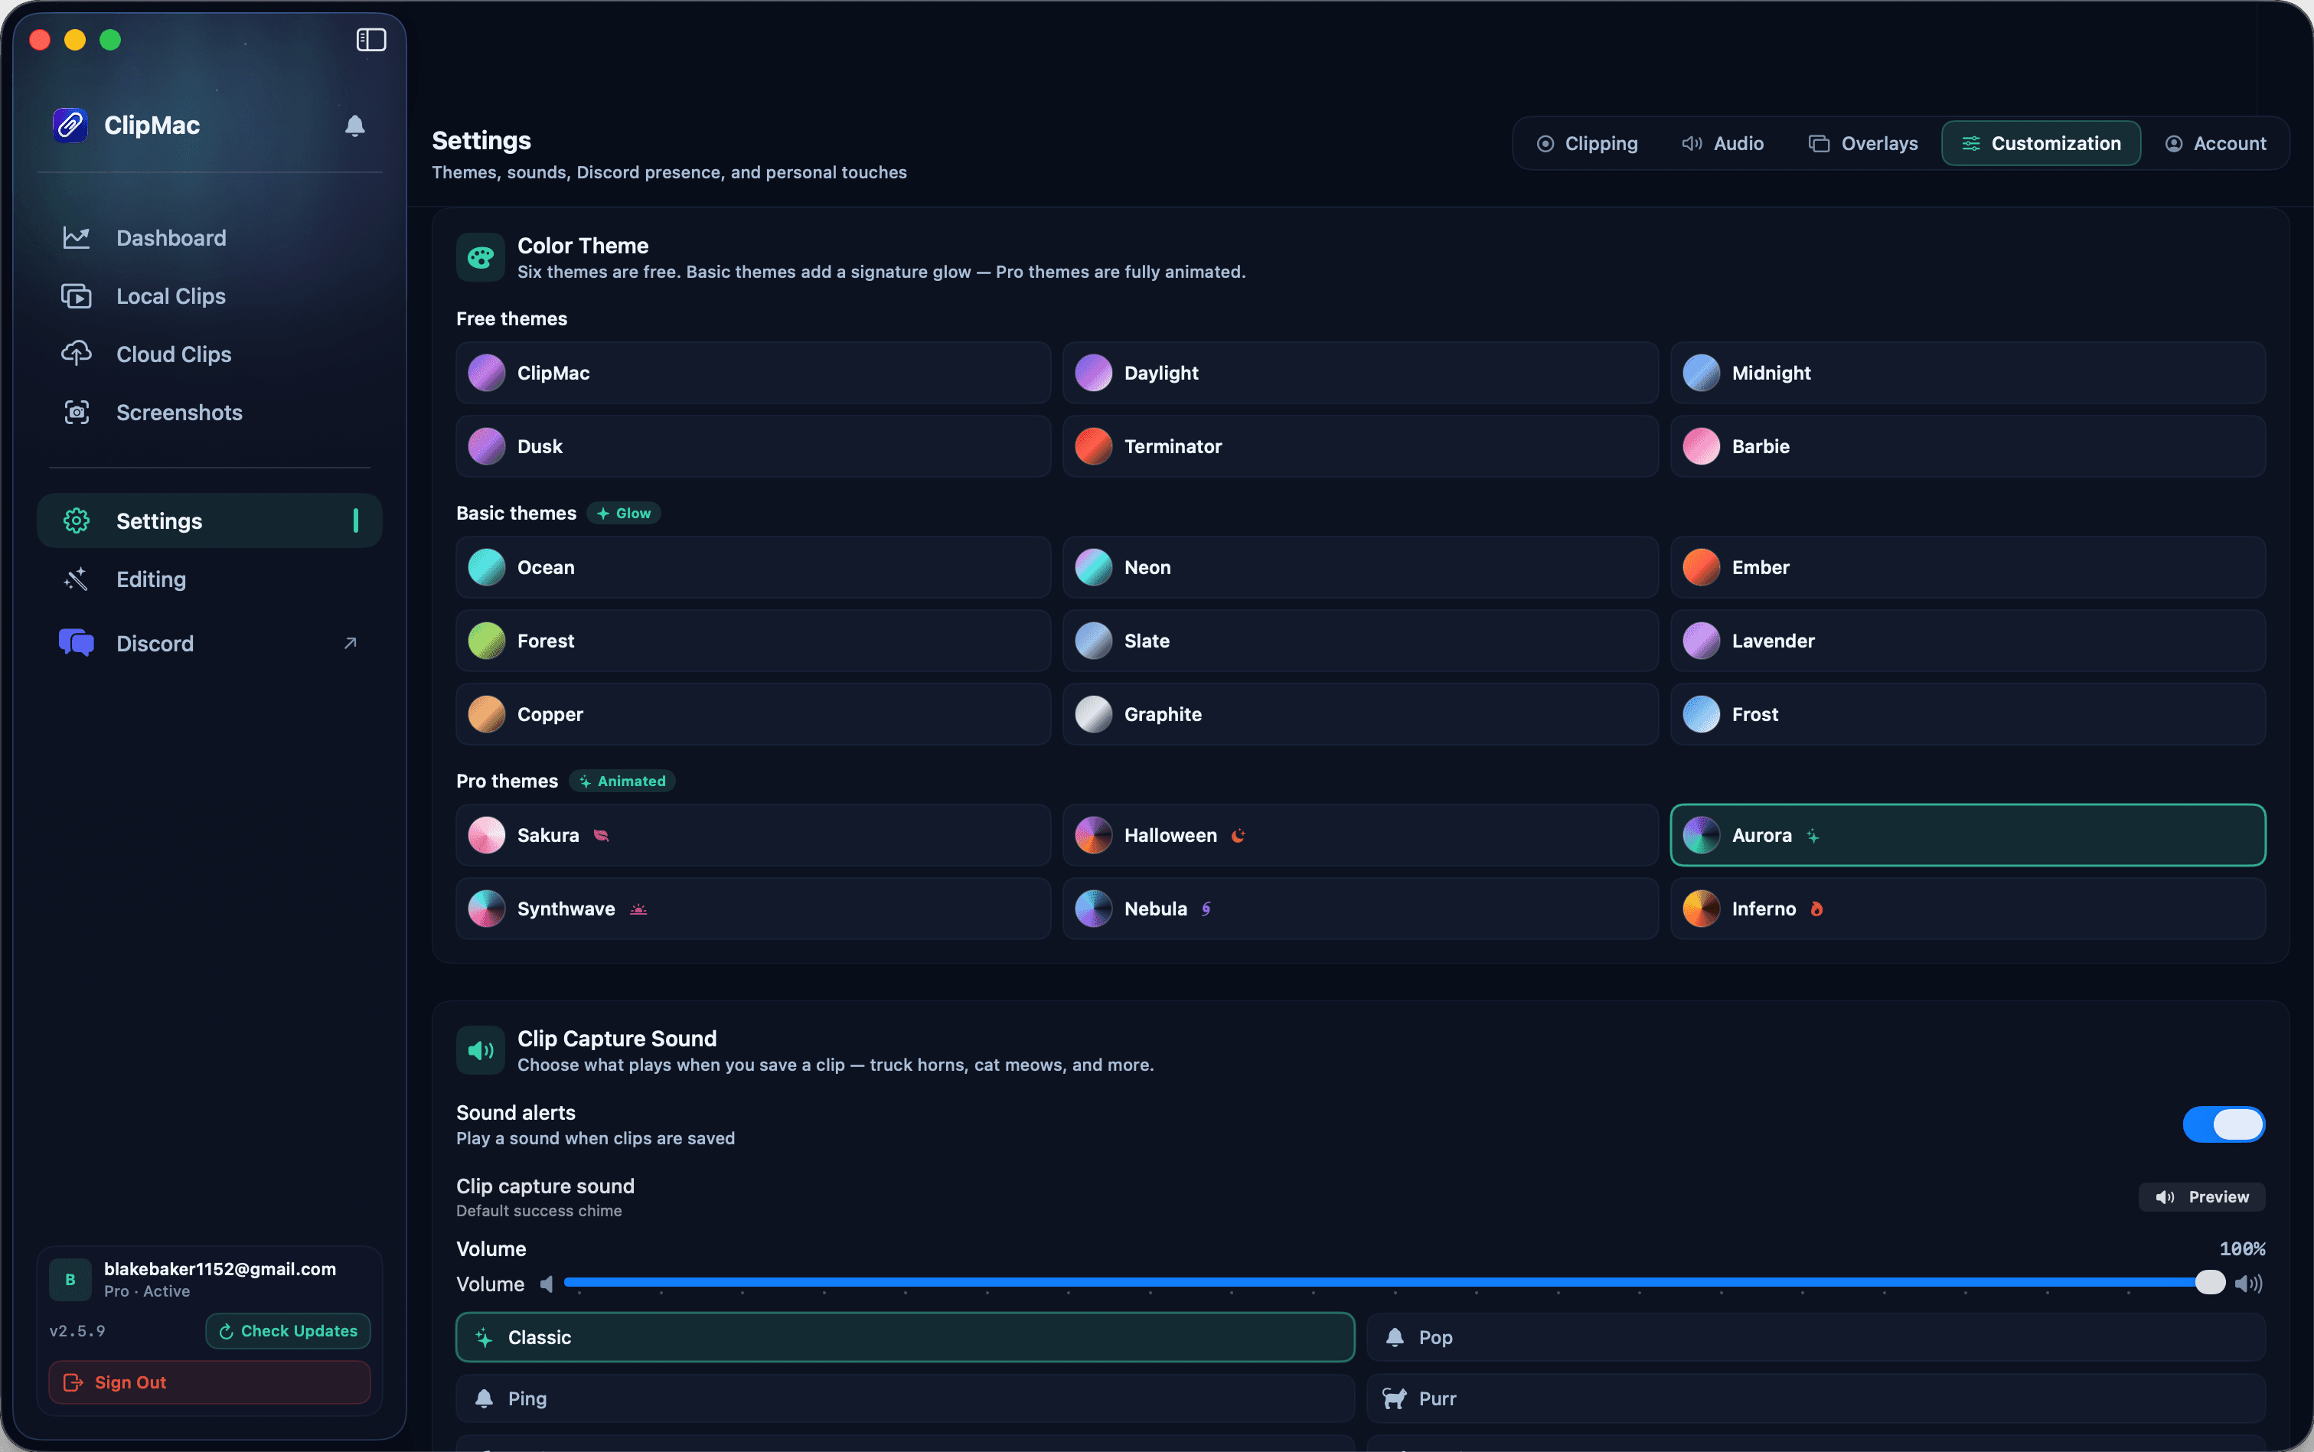Viewport: 2314px width, 1452px height.
Task: Click the Discord arrow icon
Action: point(351,642)
